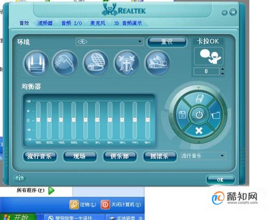Switch to the 音频 I/O tab
The height and width of the screenshot is (220, 277).
point(71,23)
